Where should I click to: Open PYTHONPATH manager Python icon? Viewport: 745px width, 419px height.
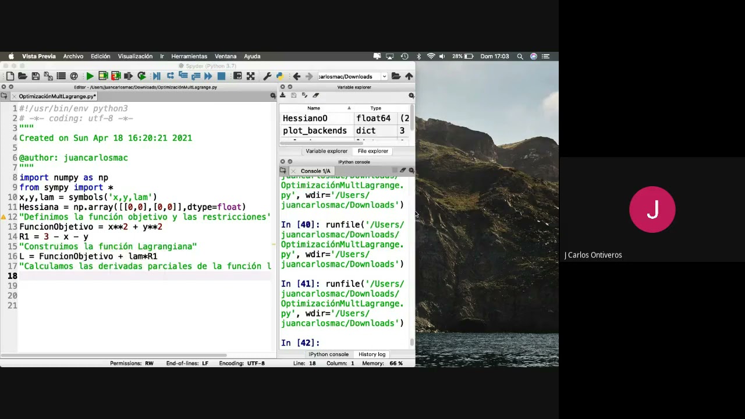(280, 76)
